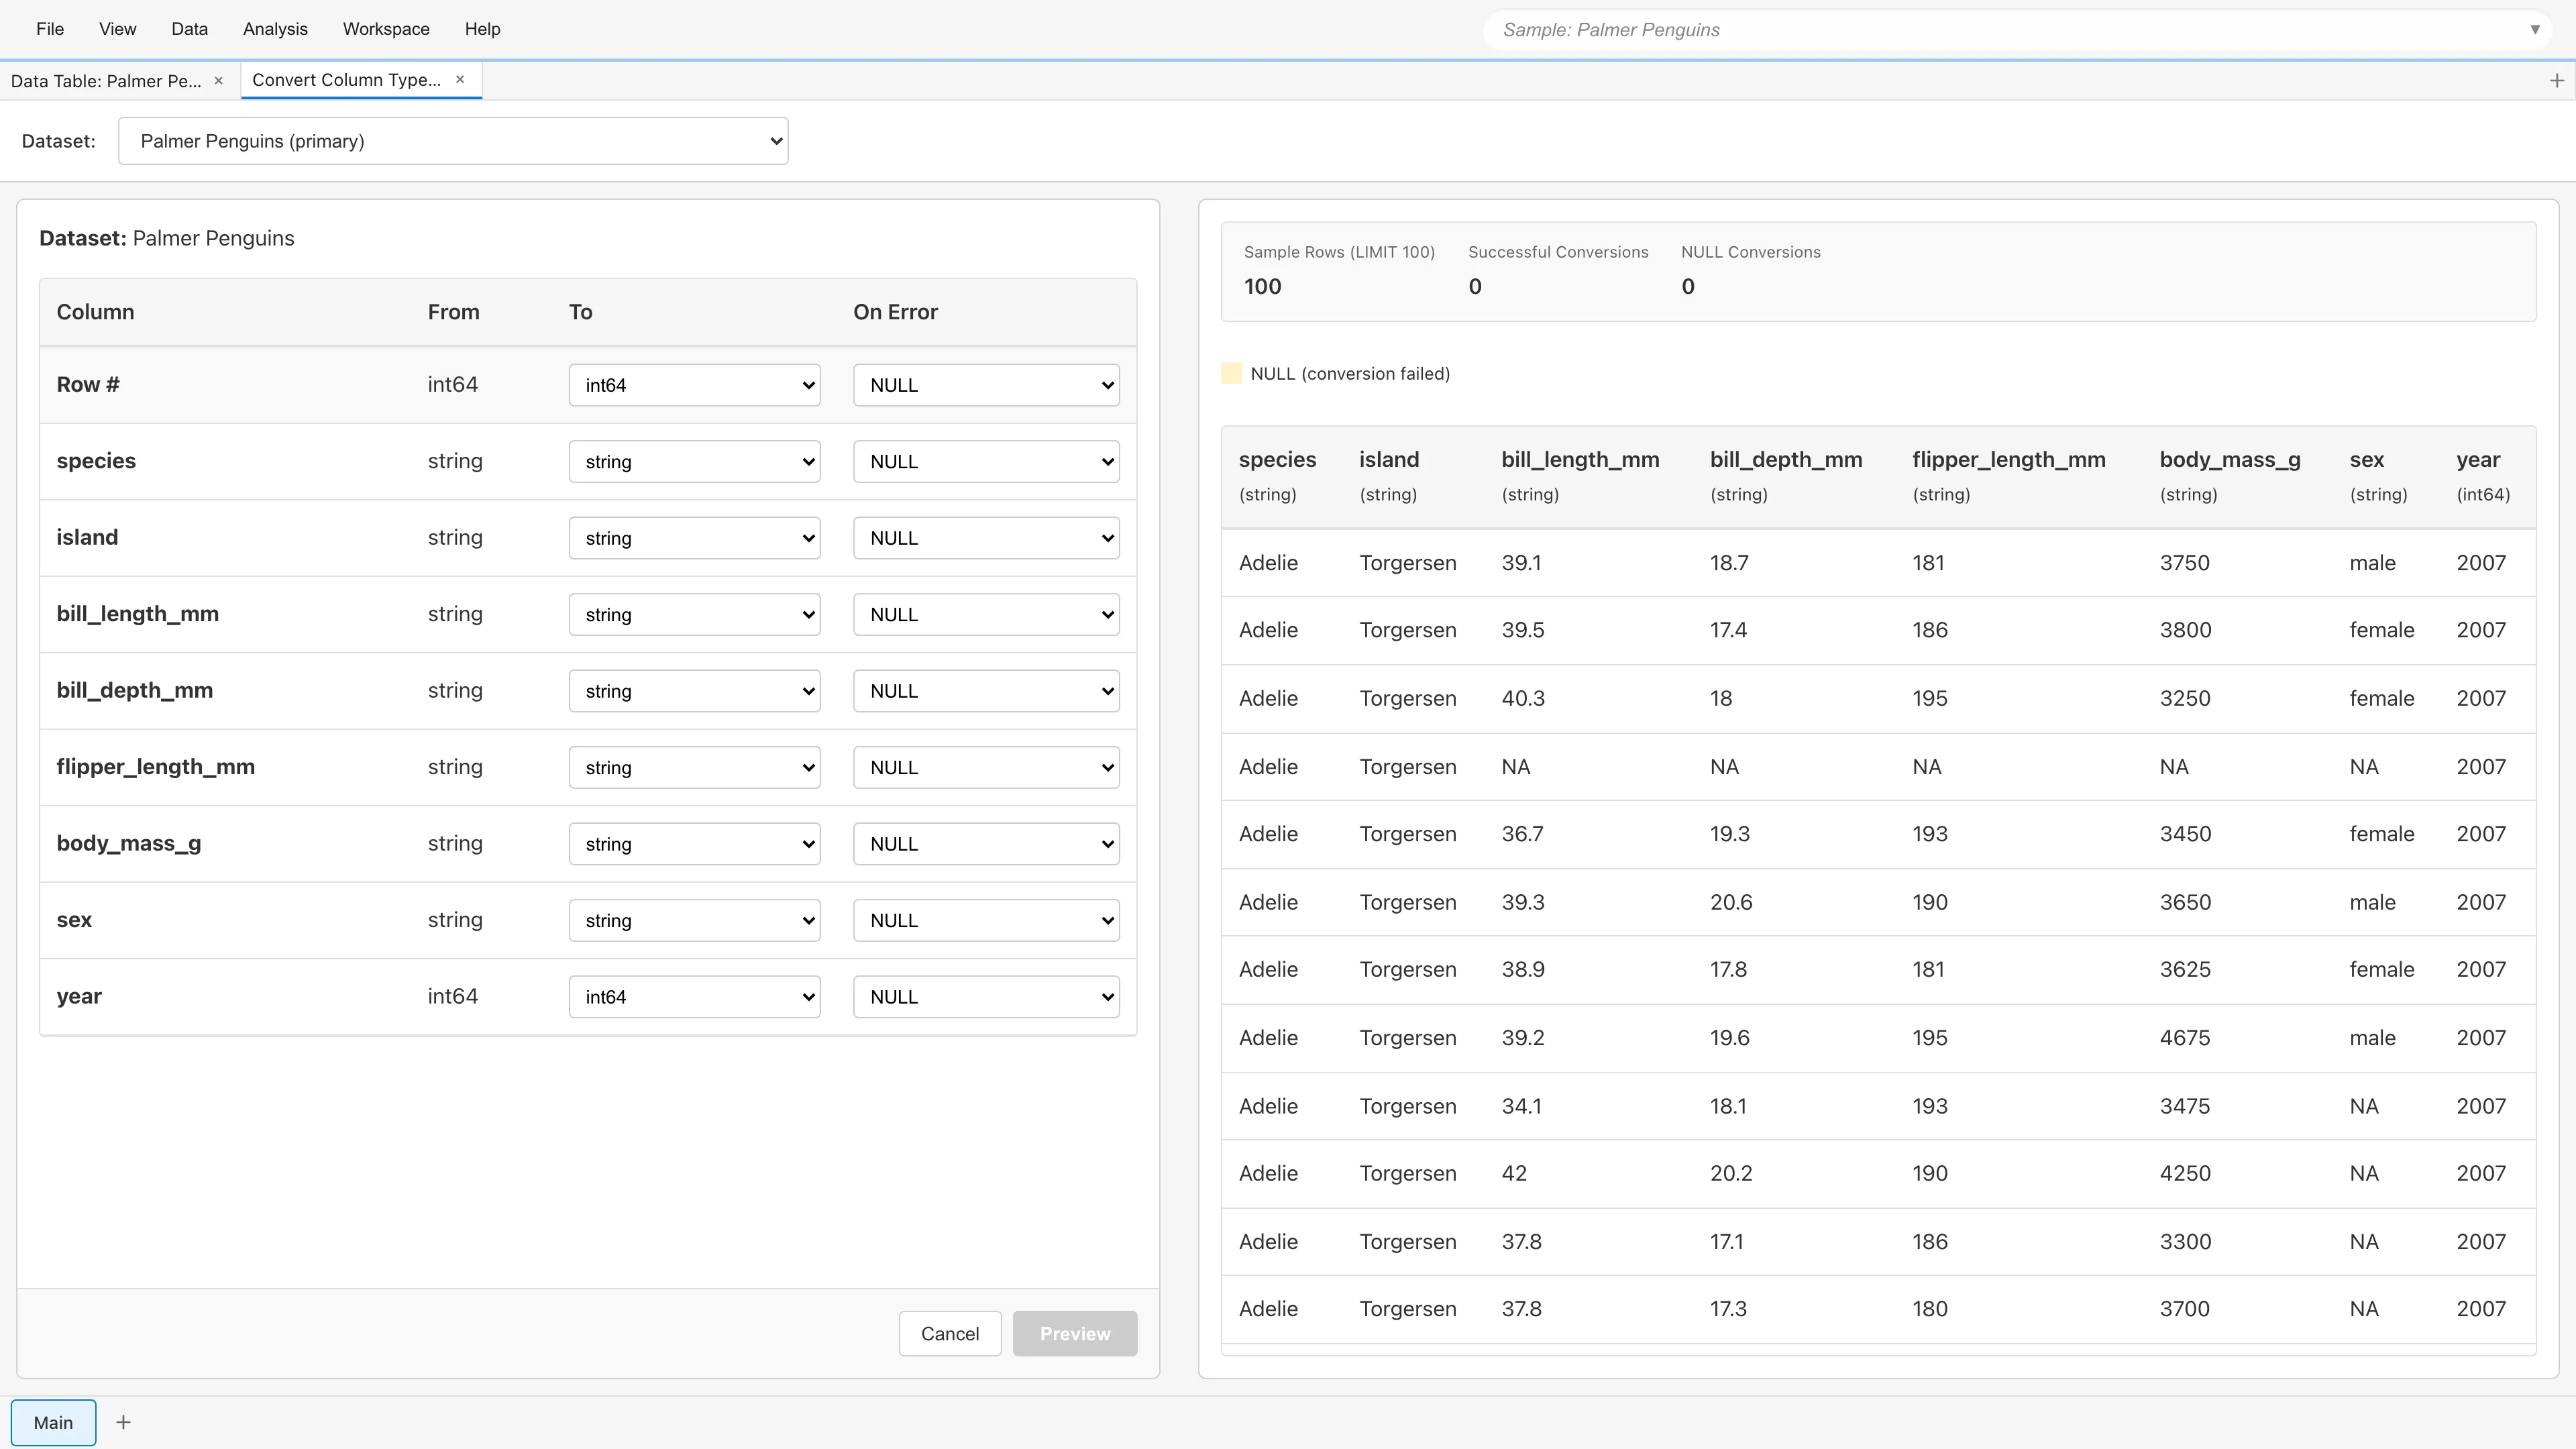This screenshot has width=2576, height=1449.
Task: Click the NULL conversion failed legend swatch
Action: 1231,374
